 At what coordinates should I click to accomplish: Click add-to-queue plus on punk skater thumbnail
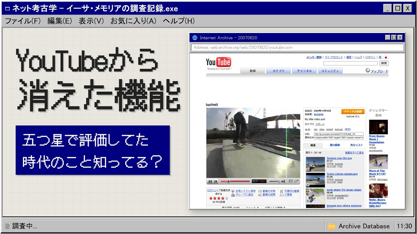[308, 201]
